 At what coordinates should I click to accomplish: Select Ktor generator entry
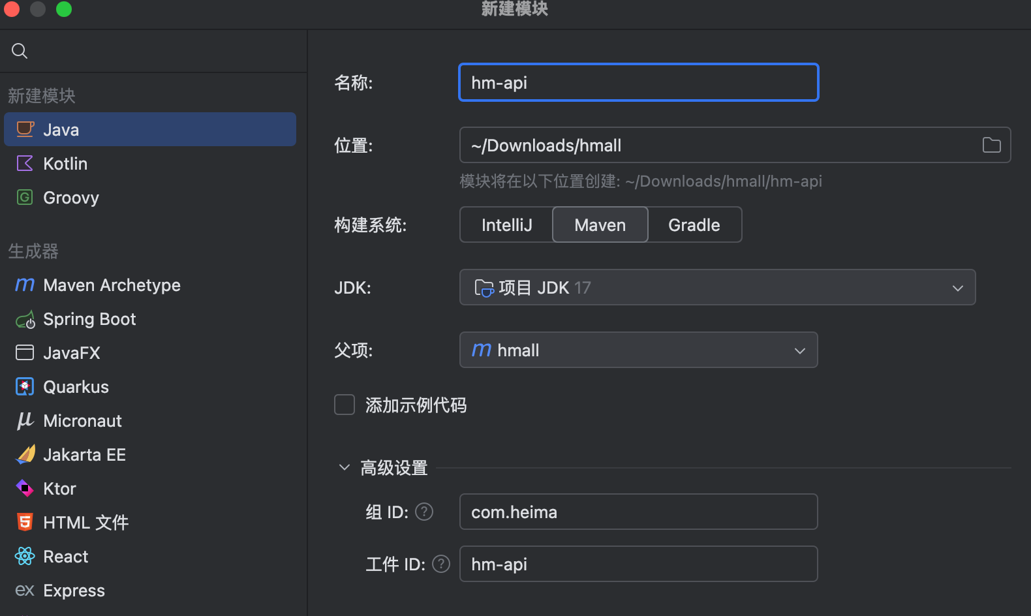150,488
